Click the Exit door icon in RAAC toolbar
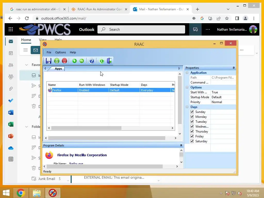 [x=109, y=61]
